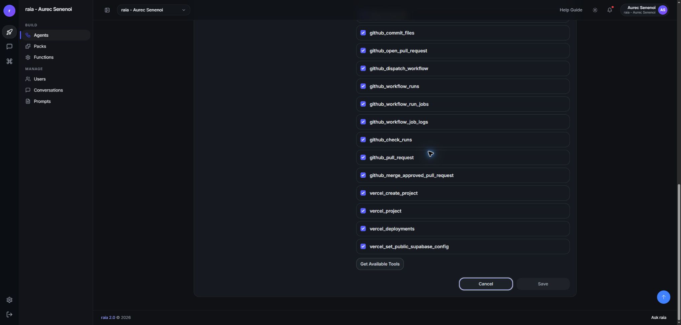The width and height of the screenshot is (681, 325).
Task: Toggle github_workflow_job_logs checkbox
Action: pyautogui.click(x=363, y=122)
